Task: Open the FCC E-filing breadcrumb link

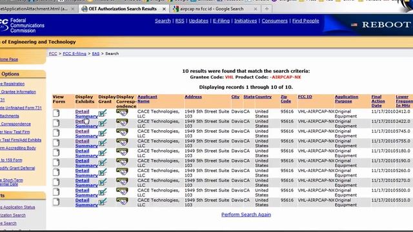Action: click(75, 53)
